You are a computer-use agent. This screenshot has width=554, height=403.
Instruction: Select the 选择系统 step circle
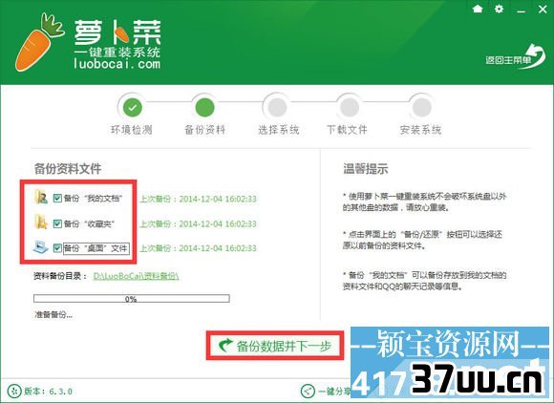click(x=277, y=107)
